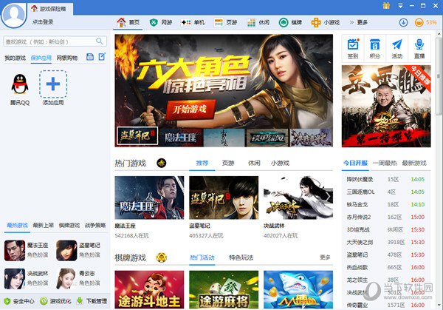Viewport: 443px width, 310px height.
Task: Switch to 页游 category in top nav
Action: (225, 22)
